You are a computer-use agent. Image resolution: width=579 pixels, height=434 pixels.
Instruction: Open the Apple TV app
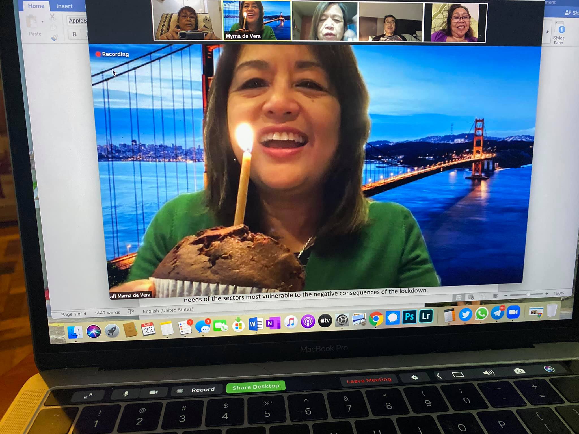pyautogui.click(x=325, y=321)
